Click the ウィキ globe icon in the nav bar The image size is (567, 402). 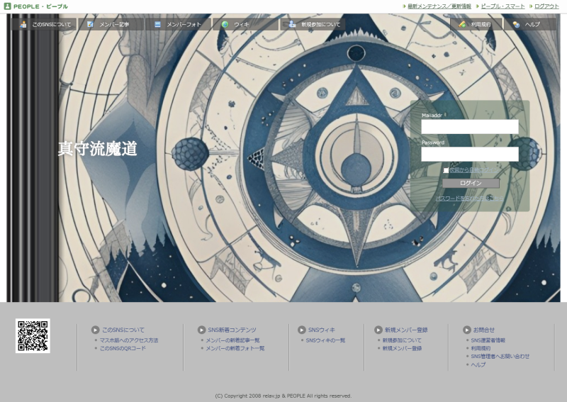[225, 24]
